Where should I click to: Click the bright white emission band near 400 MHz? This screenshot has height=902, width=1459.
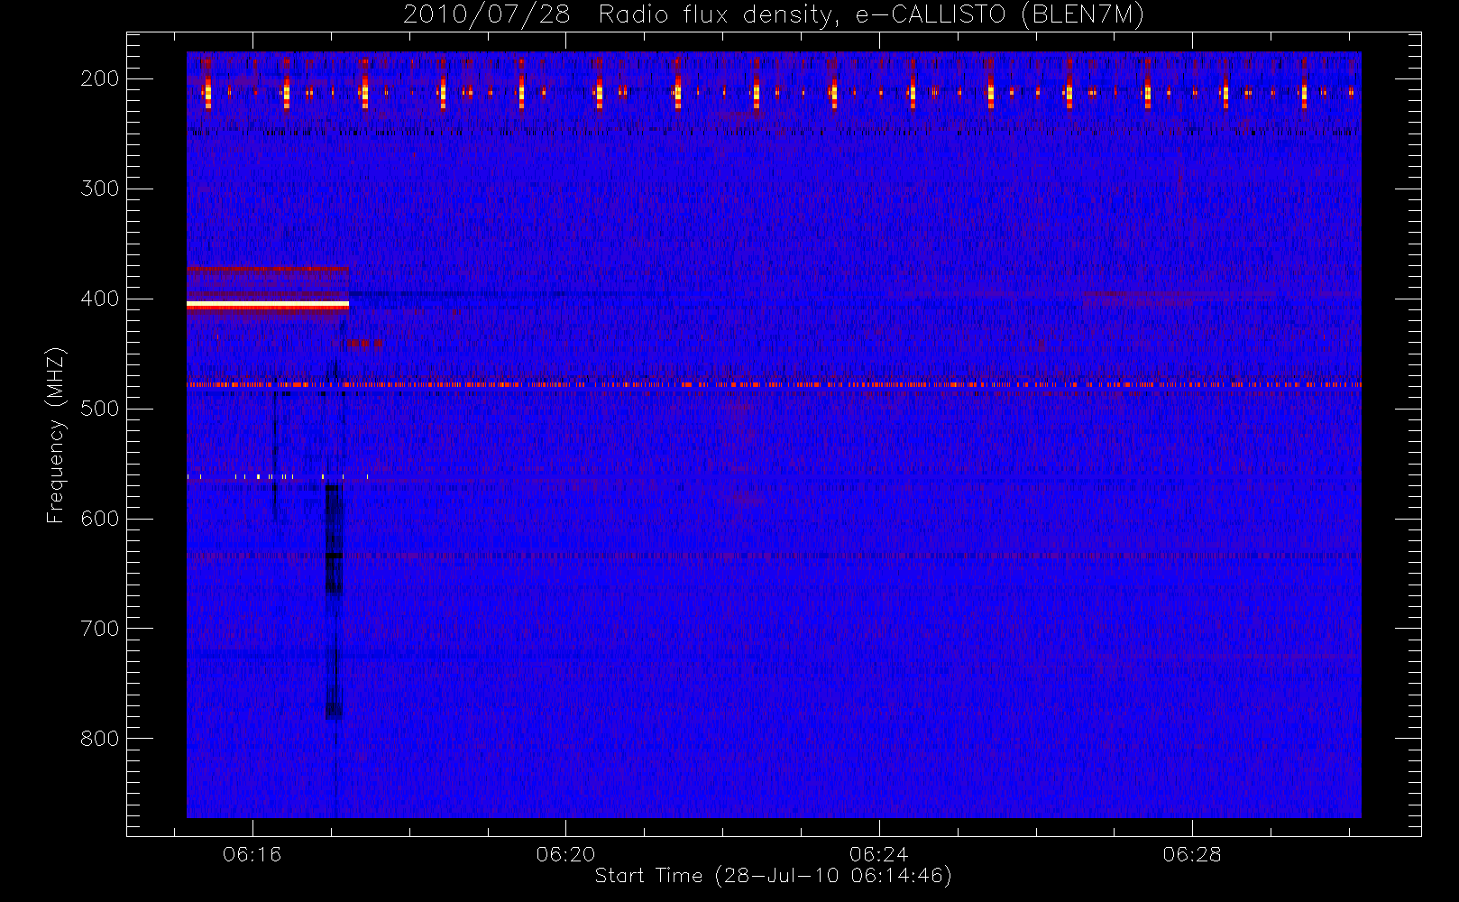[x=268, y=306]
